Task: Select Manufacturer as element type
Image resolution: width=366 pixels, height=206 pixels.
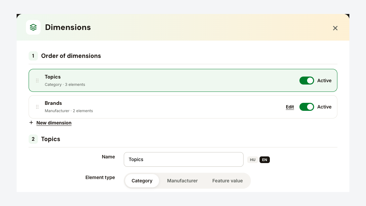Action: tap(182, 181)
